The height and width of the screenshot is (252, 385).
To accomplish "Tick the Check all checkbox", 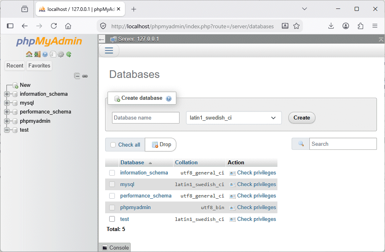I will (113, 145).
